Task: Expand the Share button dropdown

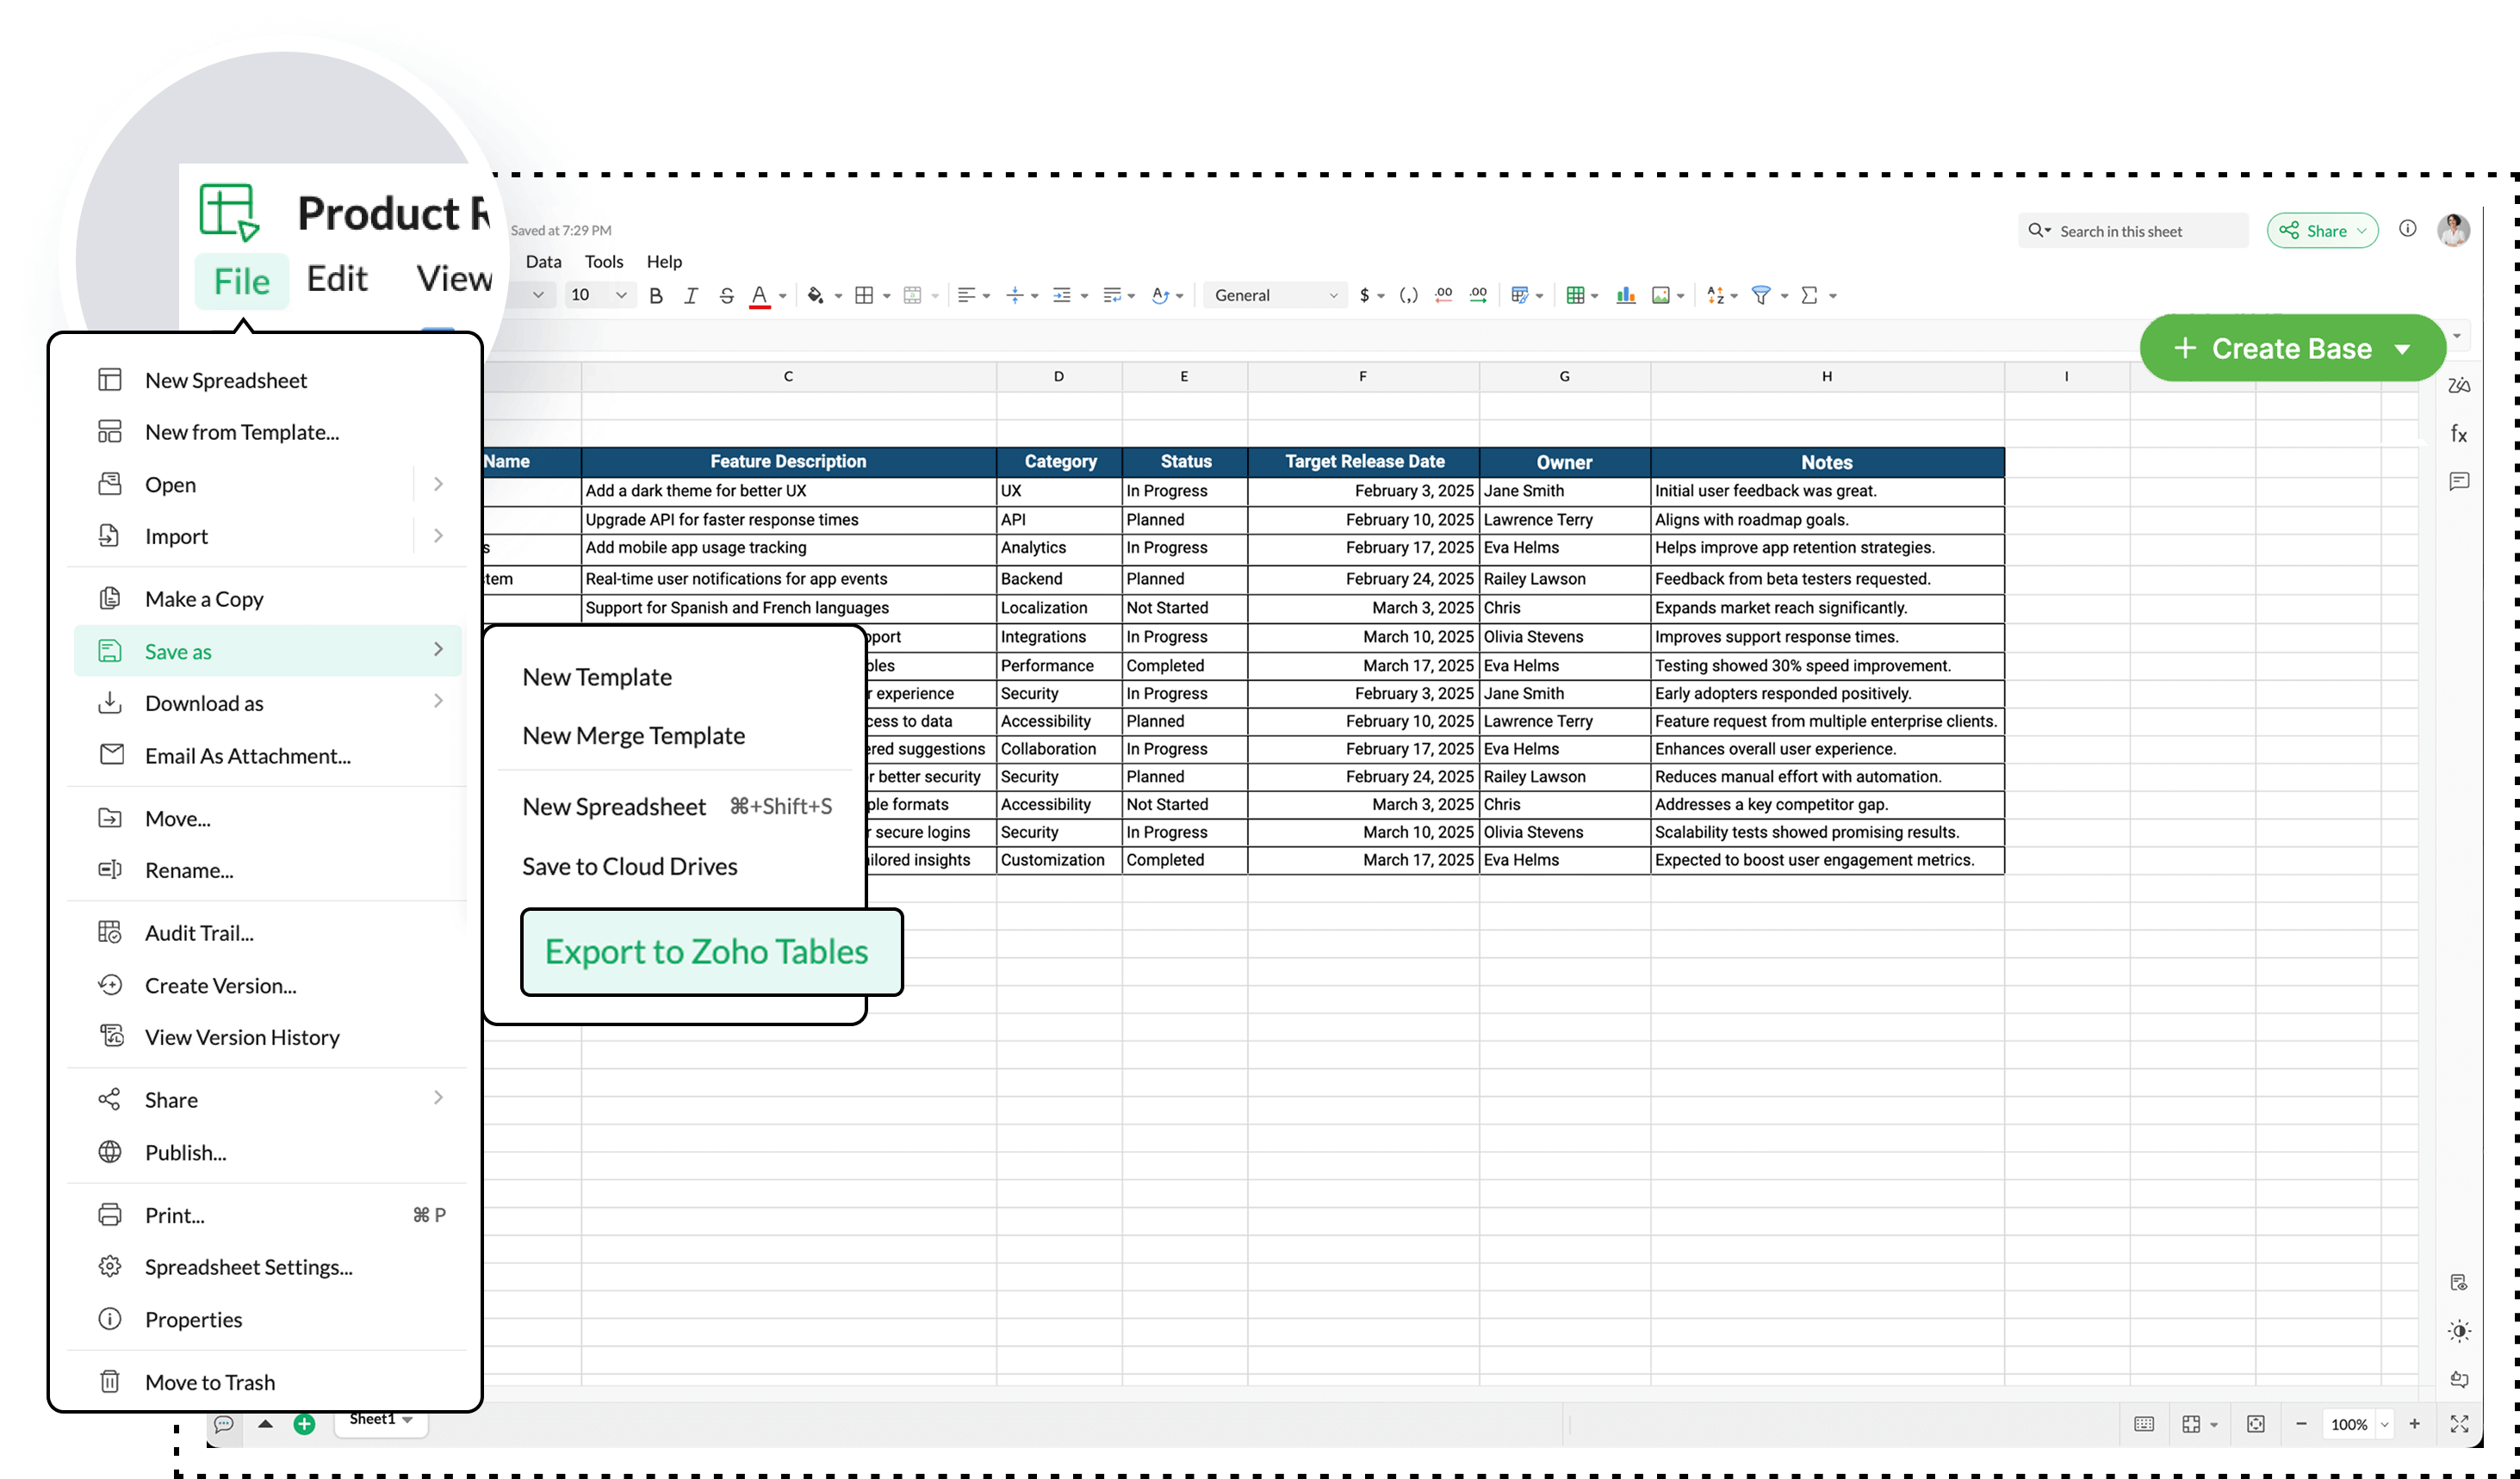Action: coord(2362,231)
